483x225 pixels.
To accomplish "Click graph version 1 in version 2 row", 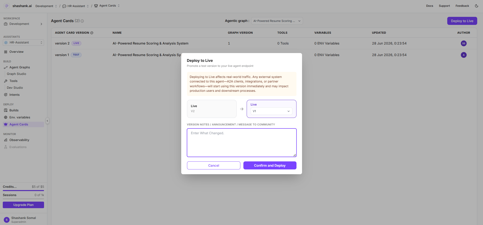I will [x=229, y=43].
